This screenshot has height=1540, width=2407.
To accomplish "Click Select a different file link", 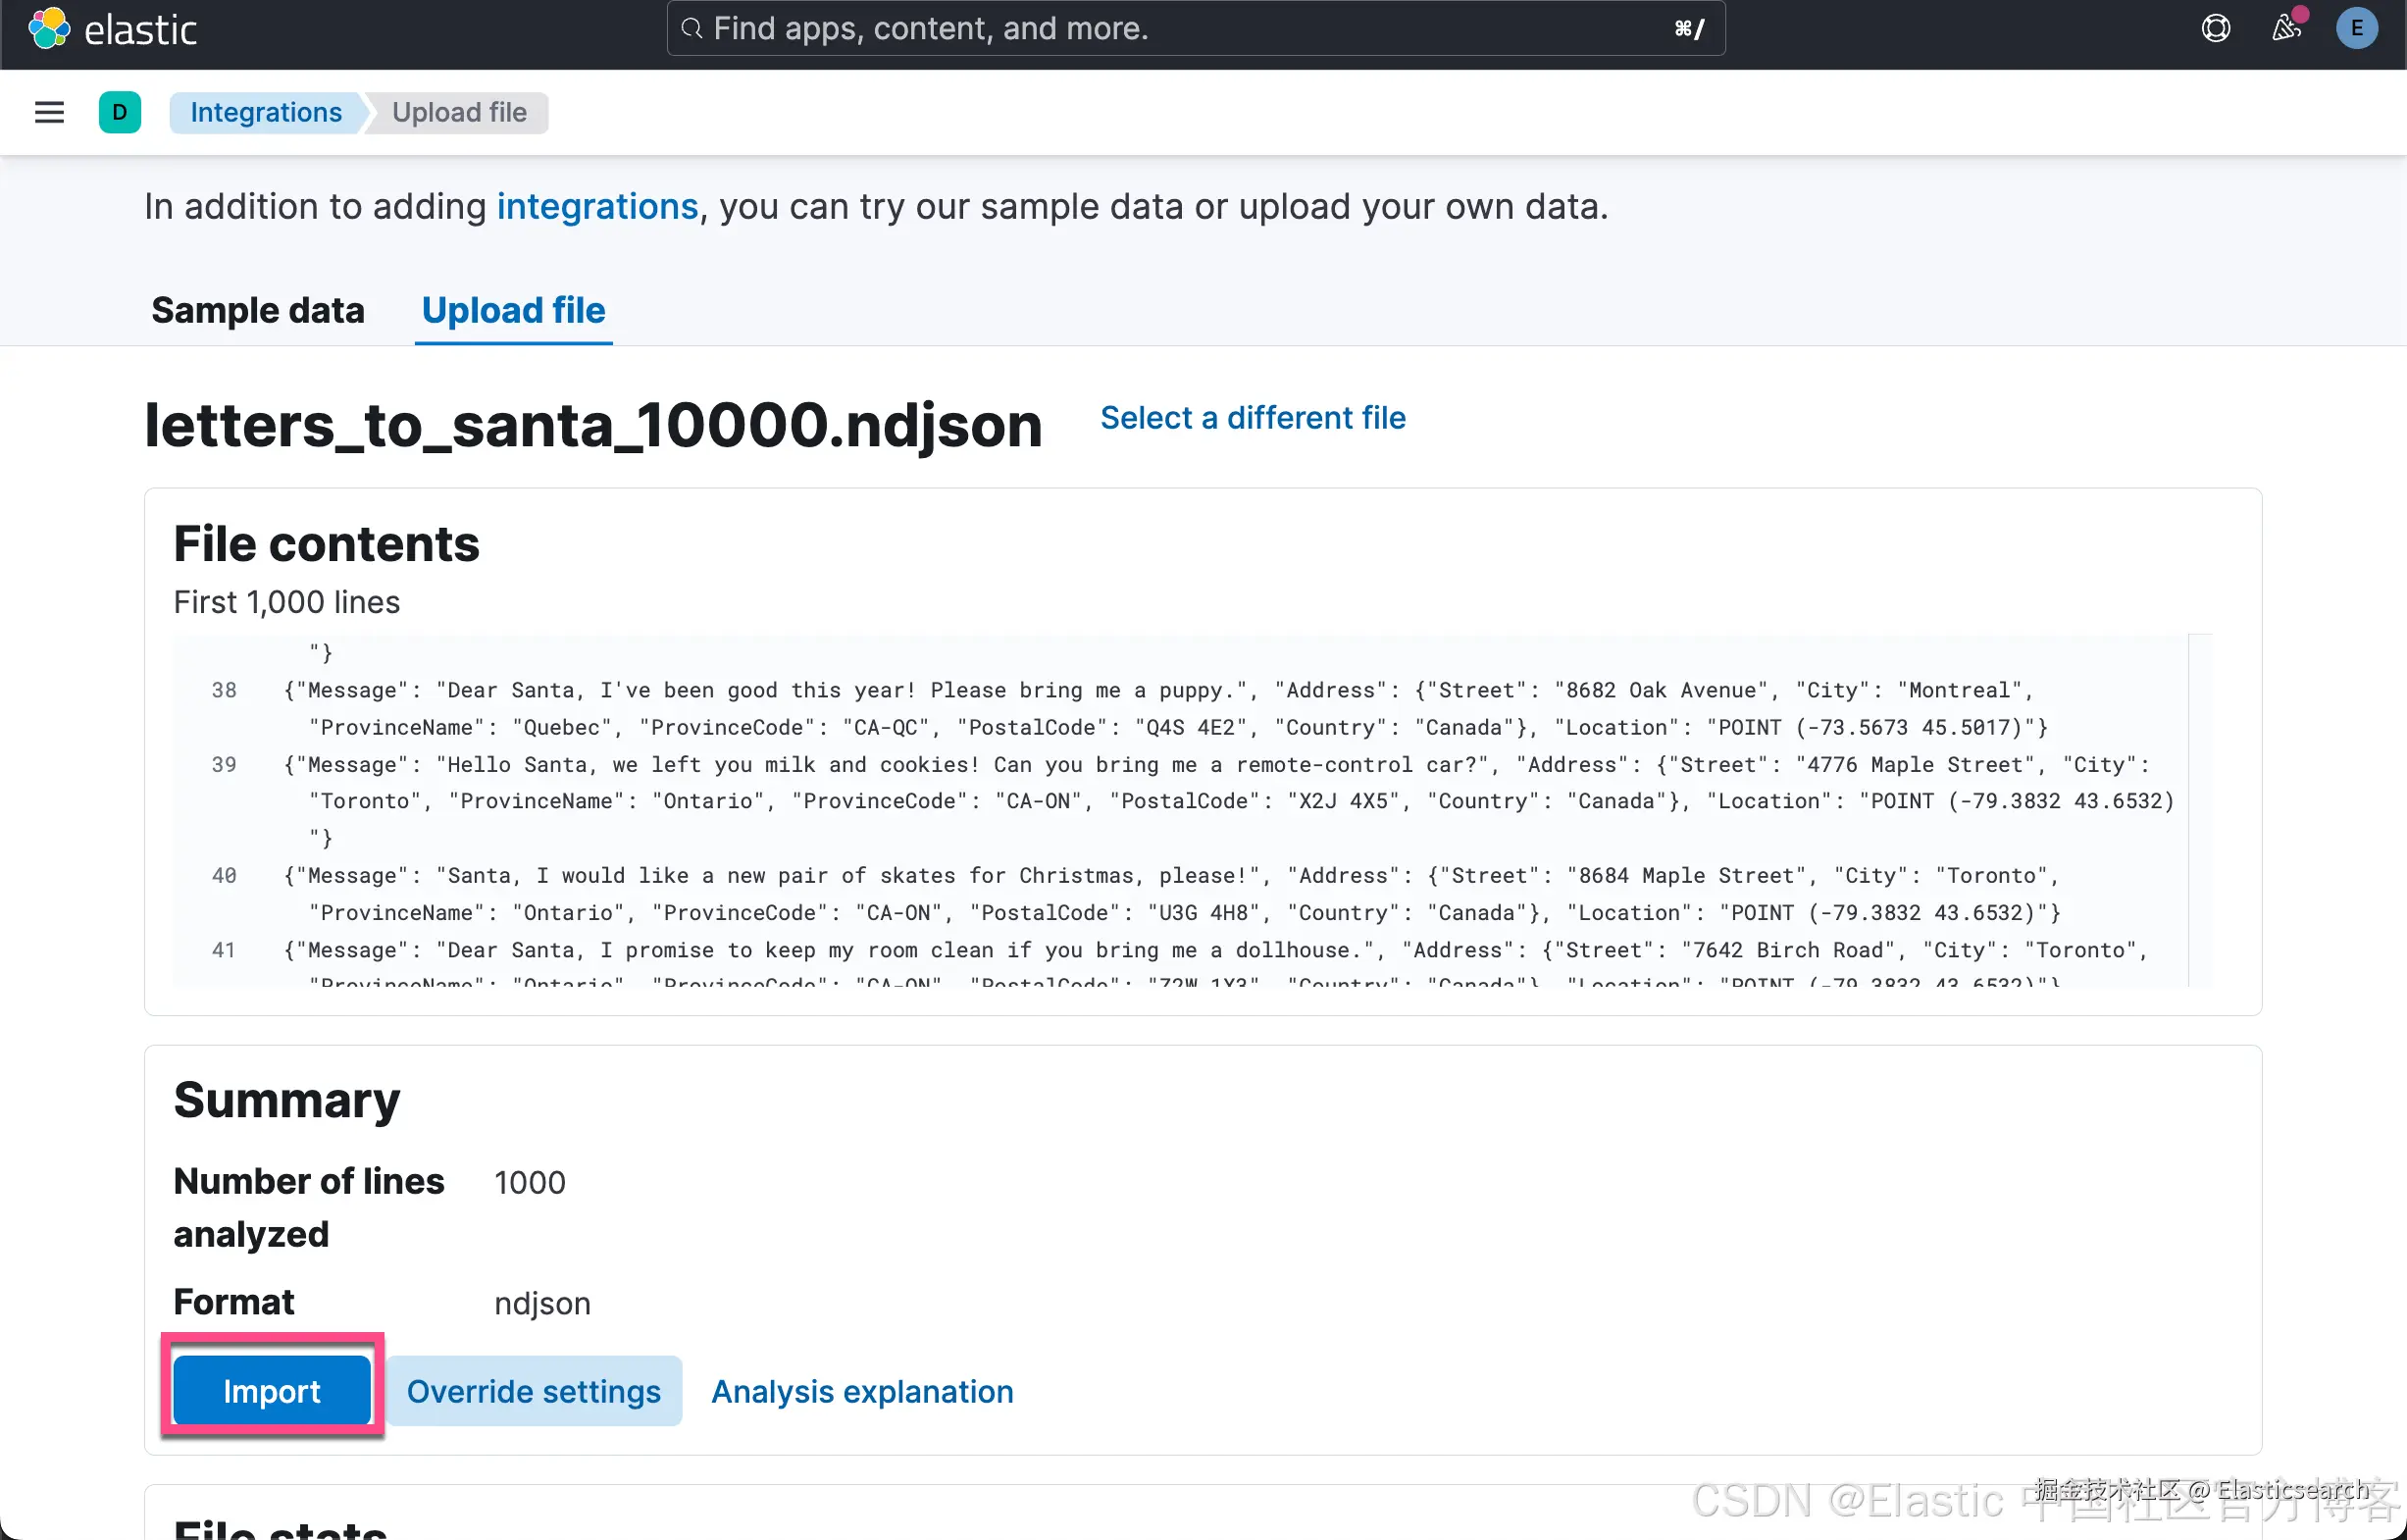I will point(1252,418).
